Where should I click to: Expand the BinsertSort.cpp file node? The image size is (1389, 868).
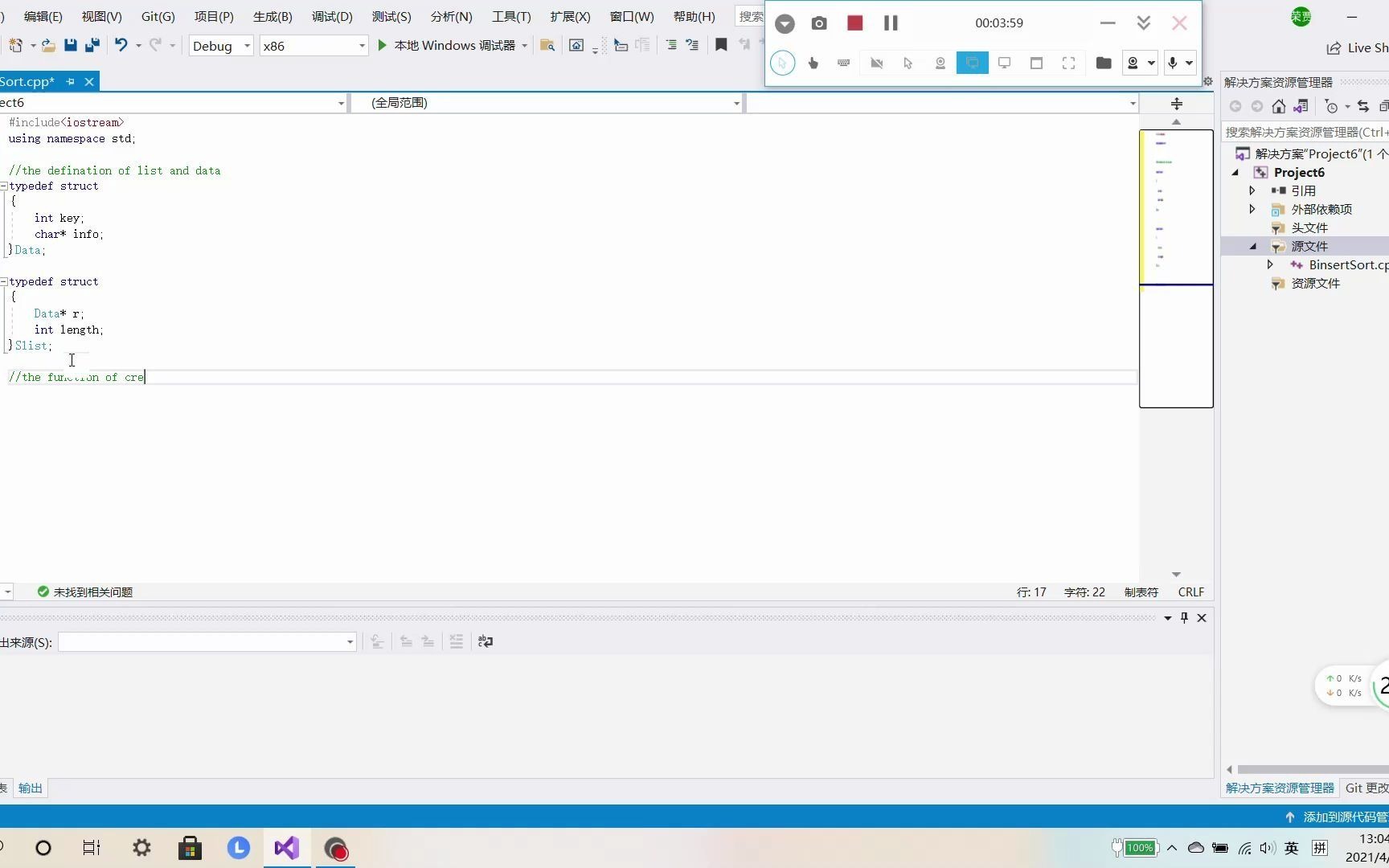[1270, 264]
